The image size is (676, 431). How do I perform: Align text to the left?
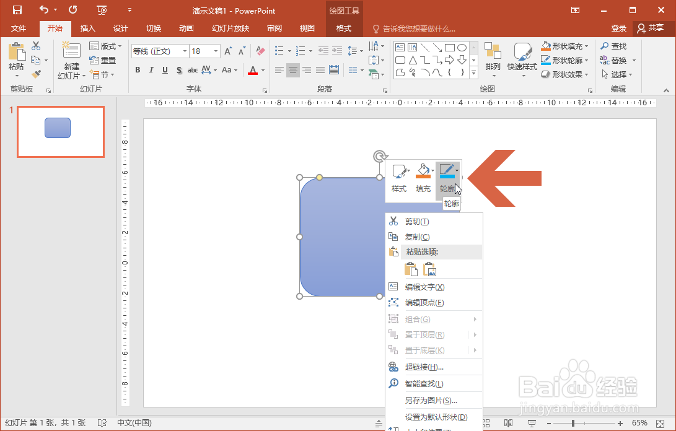pos(279,70)
